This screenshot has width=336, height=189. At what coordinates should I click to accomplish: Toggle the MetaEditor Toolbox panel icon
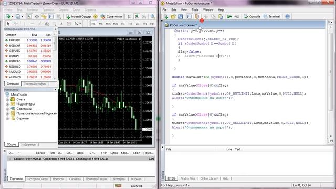(x=197, y=16)
